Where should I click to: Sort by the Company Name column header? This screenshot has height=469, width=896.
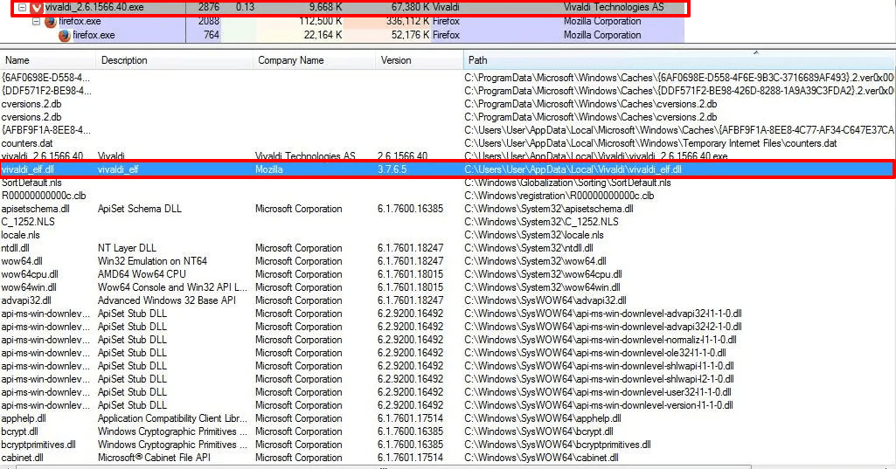coord(314,60)
